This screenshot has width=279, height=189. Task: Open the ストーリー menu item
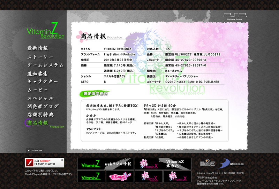tap(40, 57)
